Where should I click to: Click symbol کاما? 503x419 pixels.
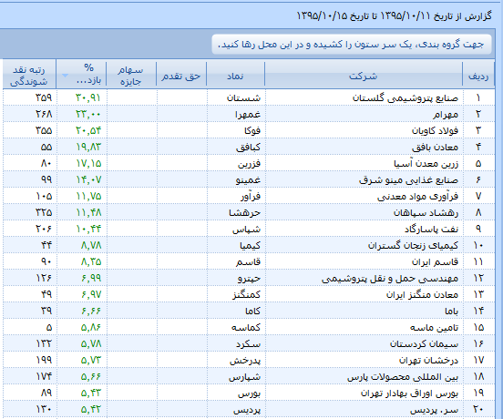point(252,311)
